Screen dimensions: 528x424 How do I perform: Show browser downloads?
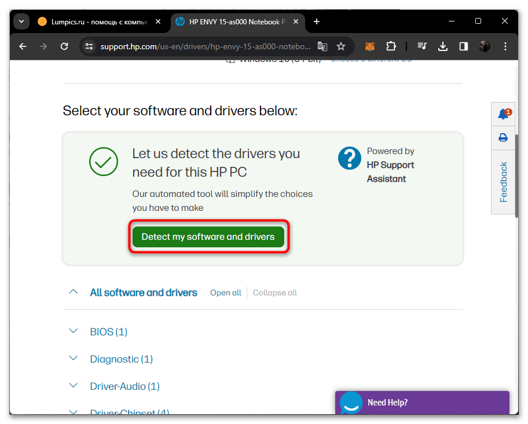tap(443, 46)
